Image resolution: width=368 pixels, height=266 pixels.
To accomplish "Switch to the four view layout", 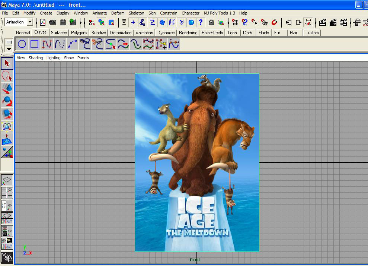I will coord(7,193).
